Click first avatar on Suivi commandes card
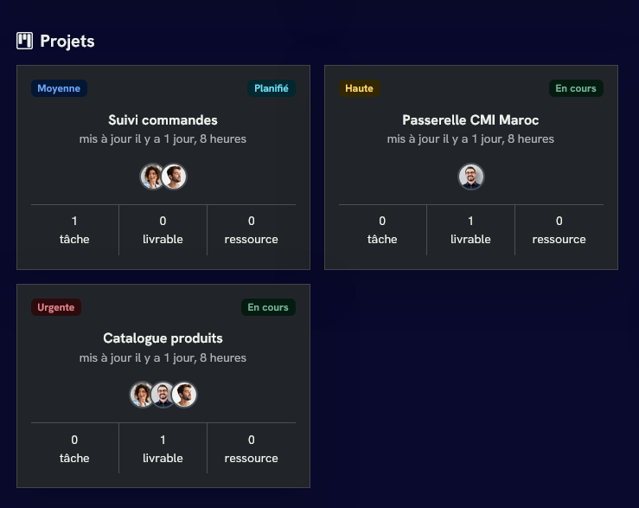This screenshot has width=639, height=508. point(152,177)
